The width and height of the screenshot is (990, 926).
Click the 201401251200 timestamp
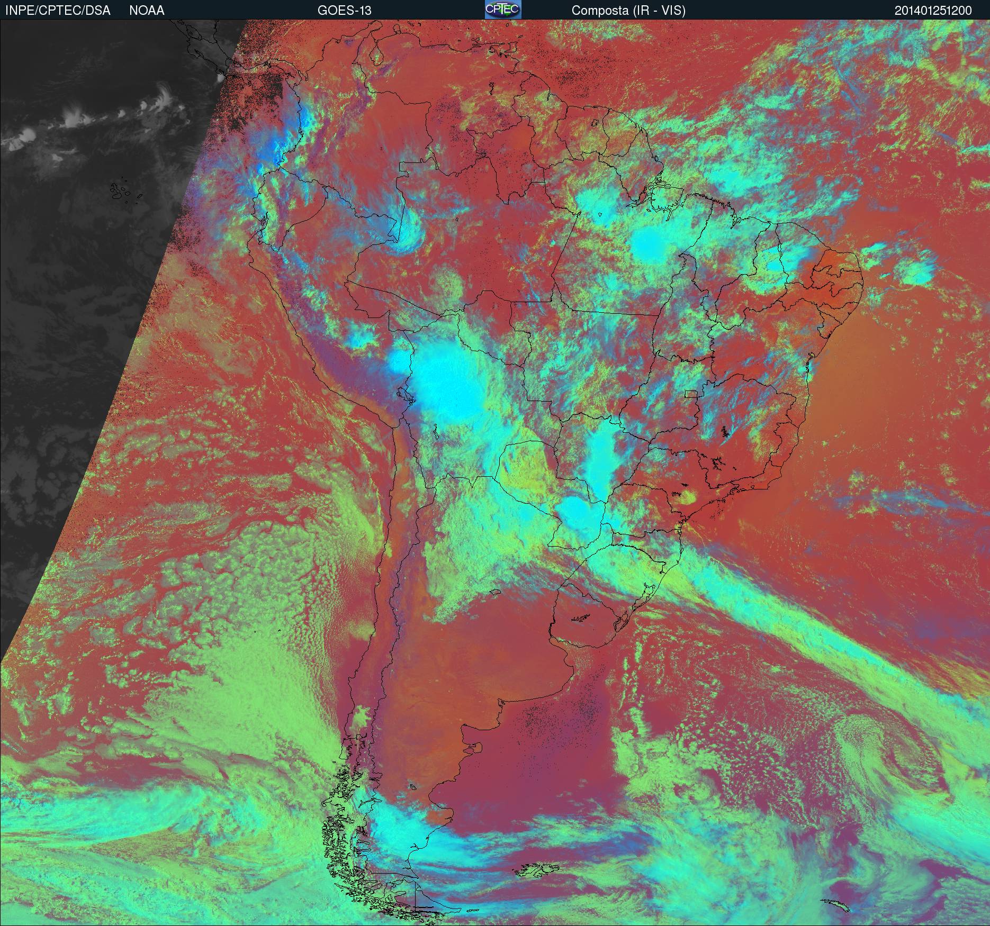tap(933, 11)
